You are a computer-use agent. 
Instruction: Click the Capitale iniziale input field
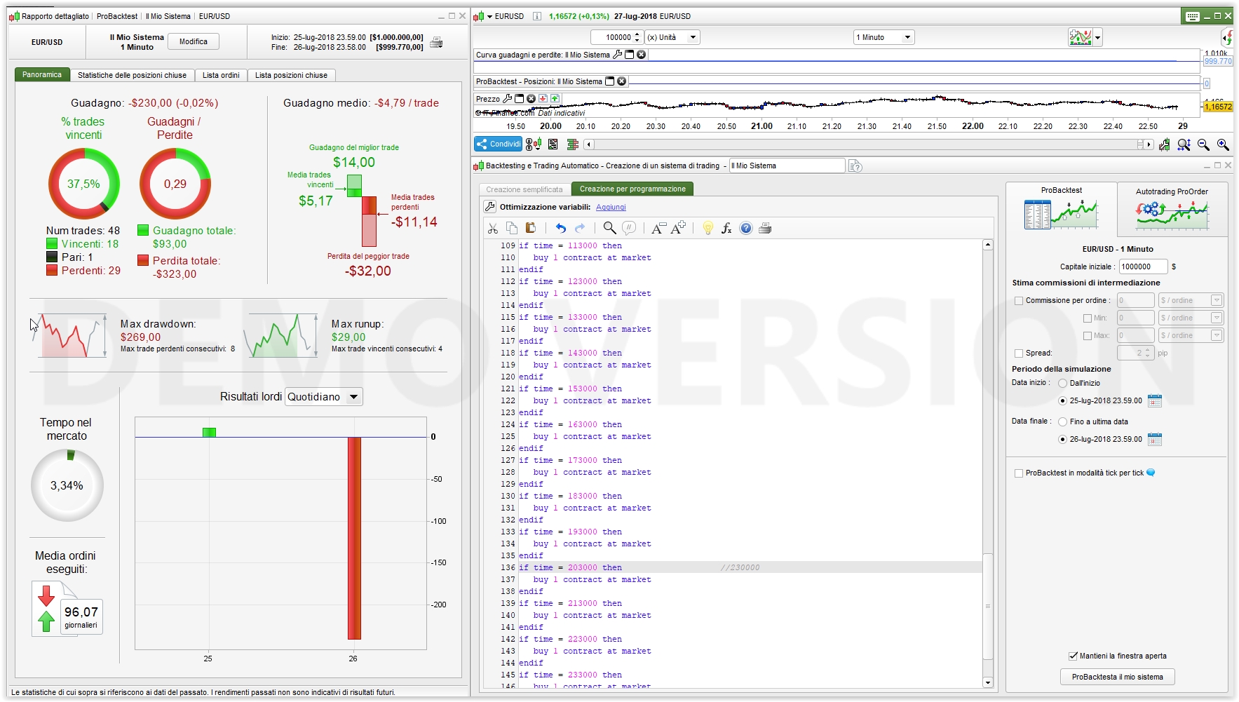tap(1142, 266)
